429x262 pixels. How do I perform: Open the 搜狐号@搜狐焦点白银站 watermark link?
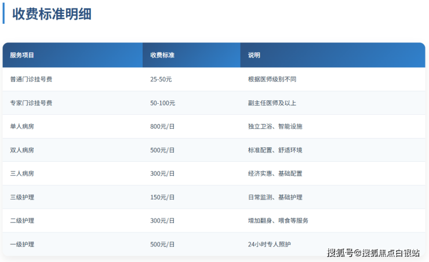coord(373,253)
